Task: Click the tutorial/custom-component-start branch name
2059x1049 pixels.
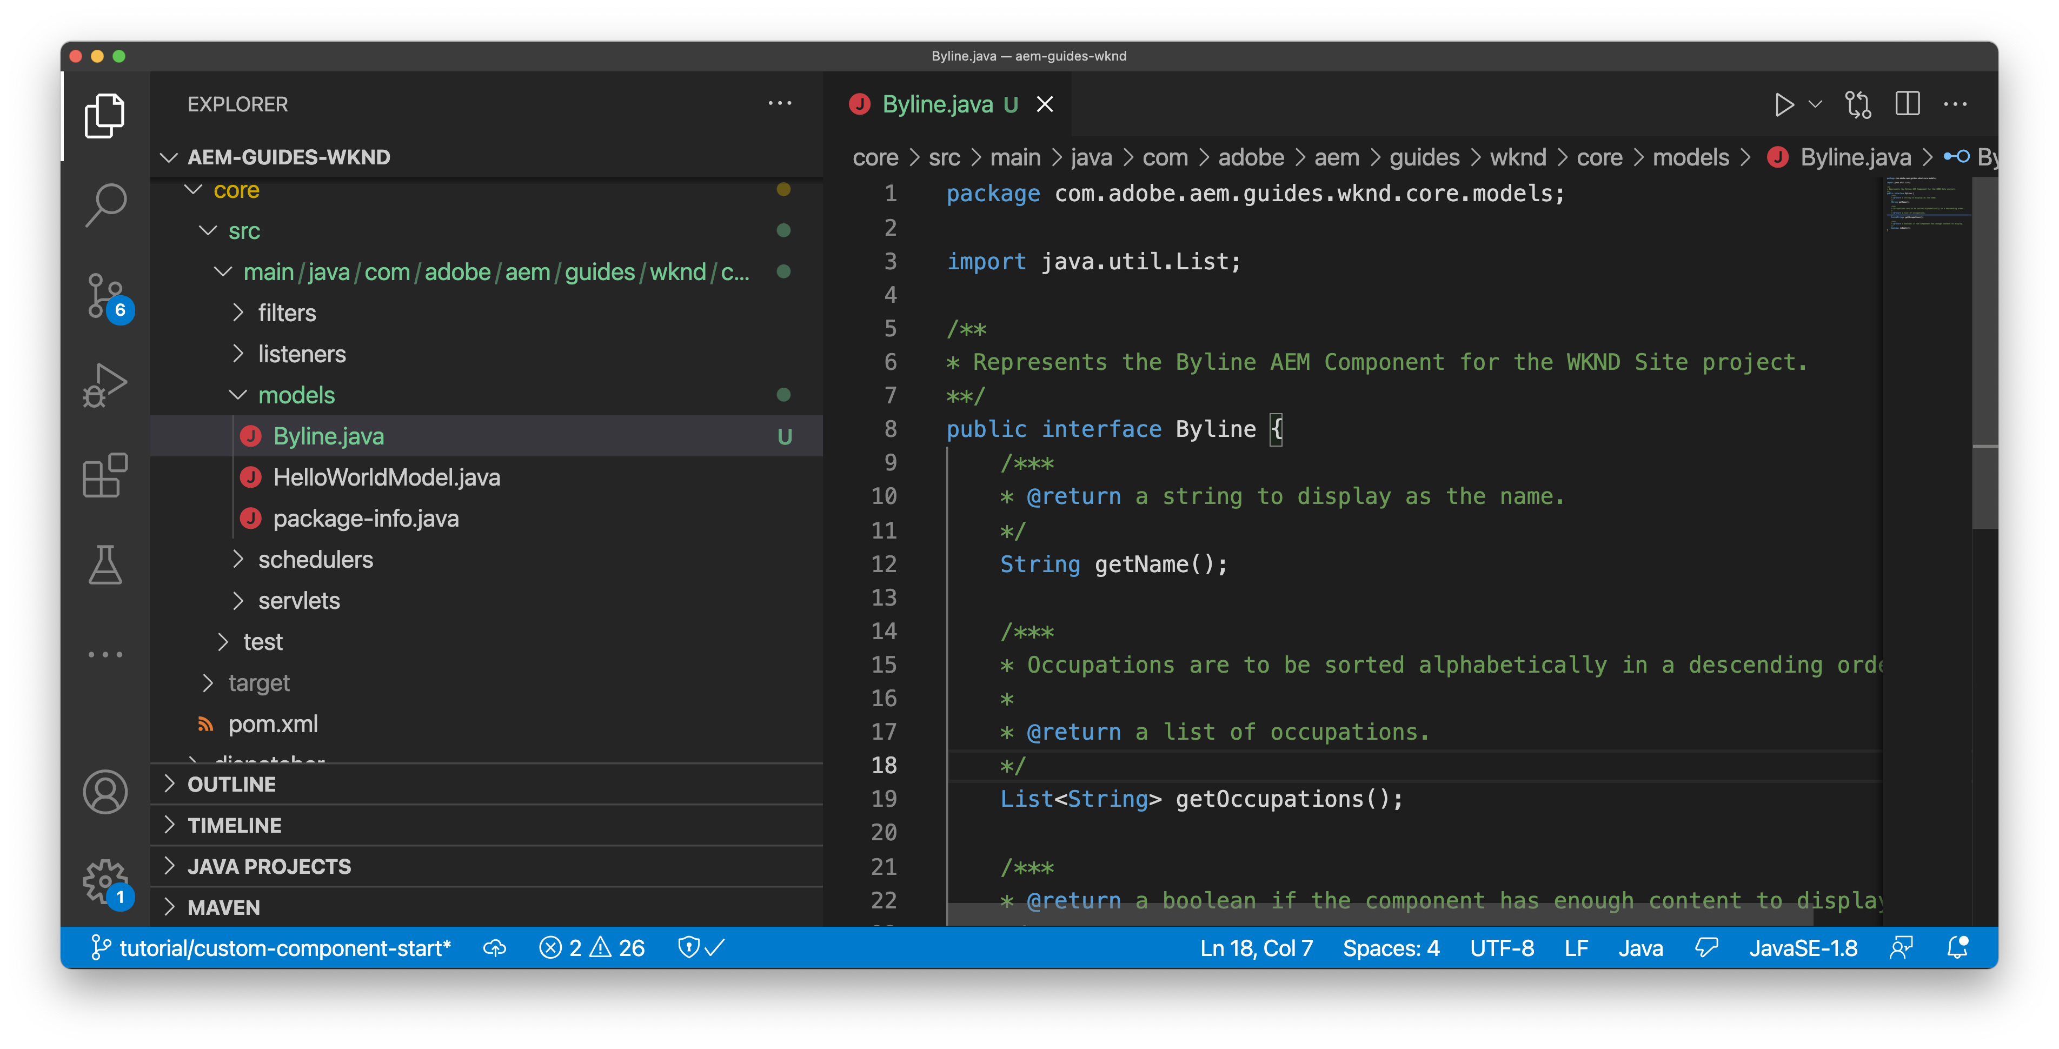Action: click(284, 947)
